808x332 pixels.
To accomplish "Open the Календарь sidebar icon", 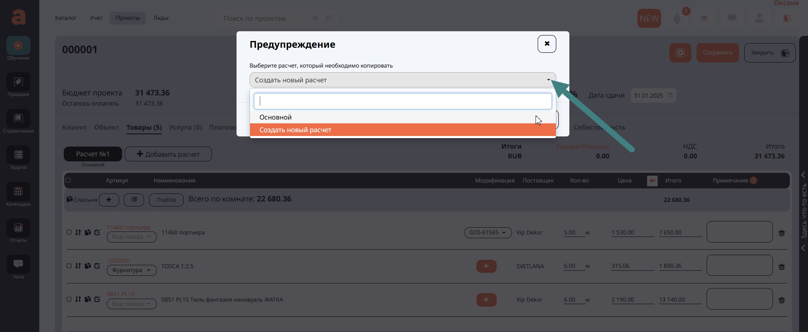I will 18,192.
